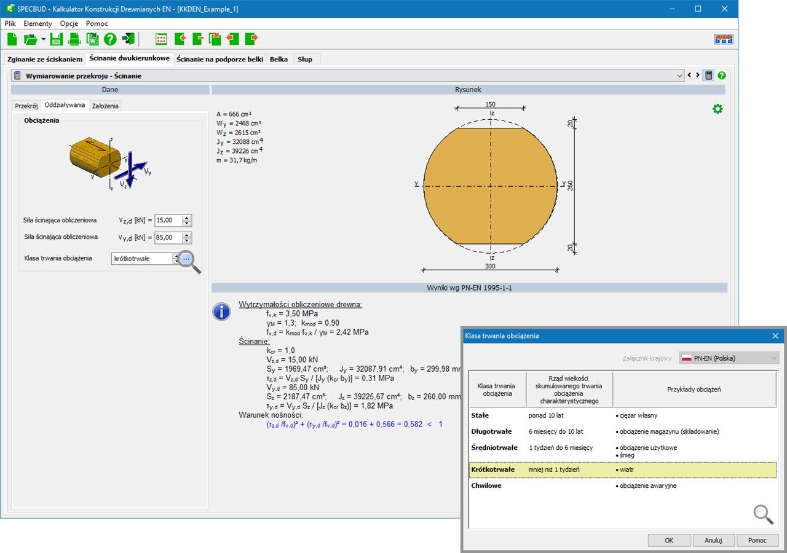The height and width of the screenshot is (553, 787).
Task: Switch to the Belka tab
Action: (x=279, y=59)
